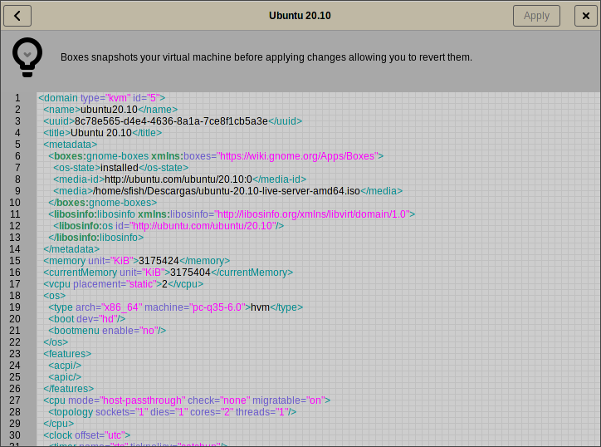This screenshot has width=601, height=447.
Task: Click the Apply button
Action: (536, 16)
